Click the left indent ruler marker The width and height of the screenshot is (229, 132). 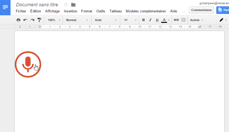[40, 27]
